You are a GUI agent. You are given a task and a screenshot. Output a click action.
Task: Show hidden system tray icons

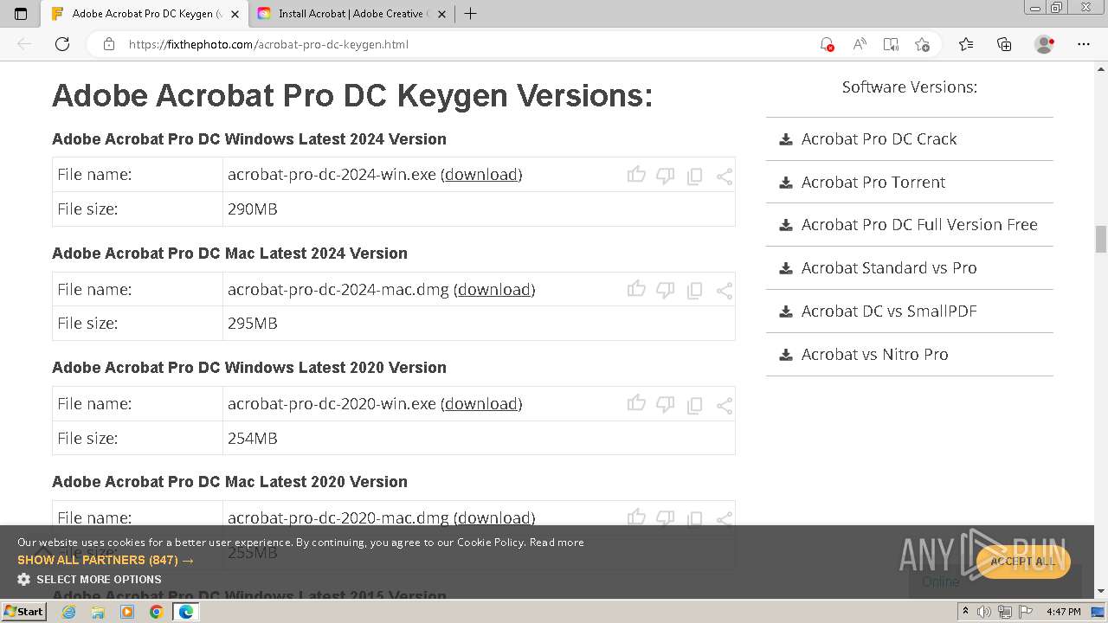965,612
